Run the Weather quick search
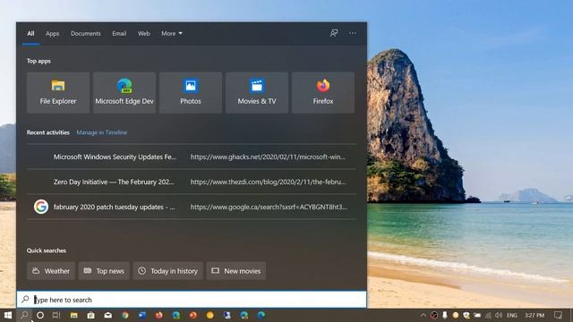The image size is (573, 322). 51,271
